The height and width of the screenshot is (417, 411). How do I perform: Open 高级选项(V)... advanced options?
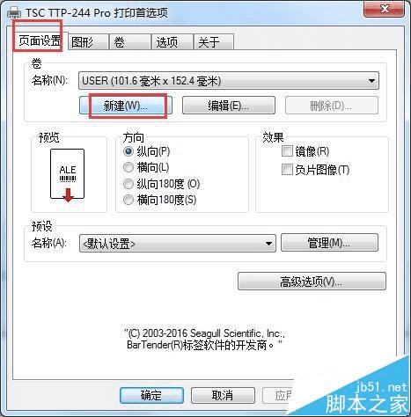tap(312, 282)
